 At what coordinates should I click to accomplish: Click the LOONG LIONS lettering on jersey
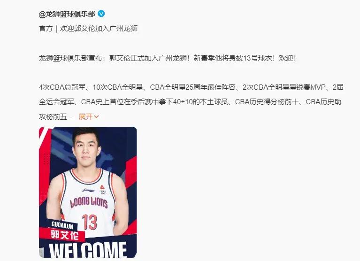coord(89,202)
